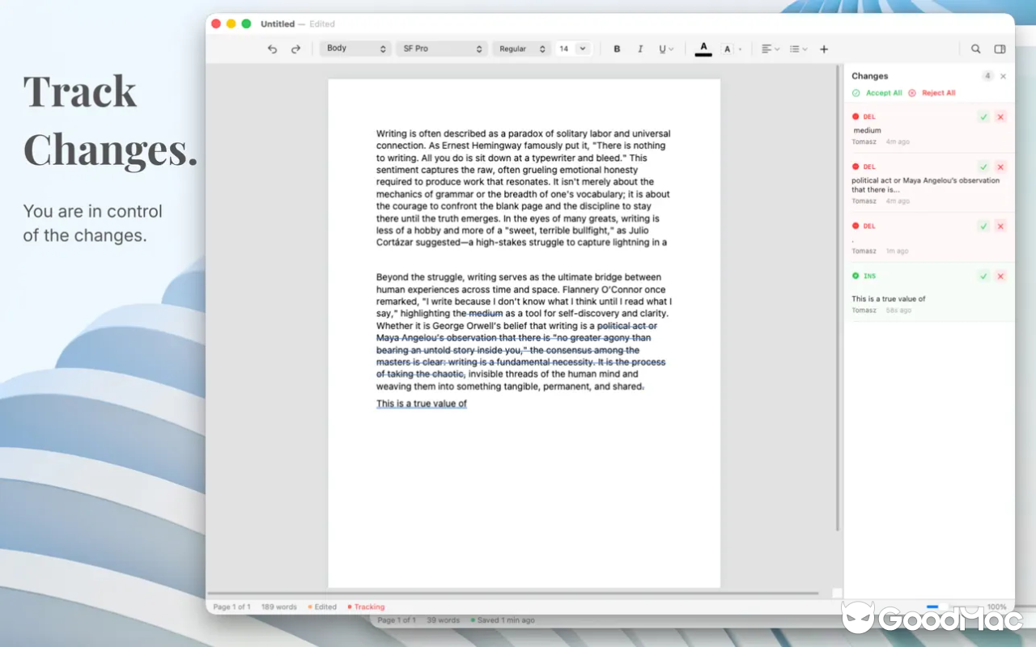
Task: Open the Regular font weight dropdown
Action: 522,49
